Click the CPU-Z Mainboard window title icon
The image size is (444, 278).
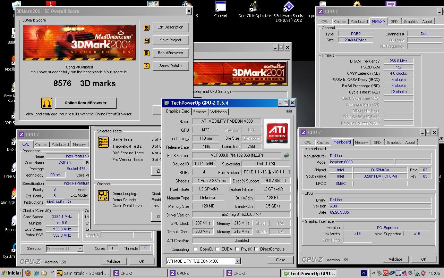304,132
